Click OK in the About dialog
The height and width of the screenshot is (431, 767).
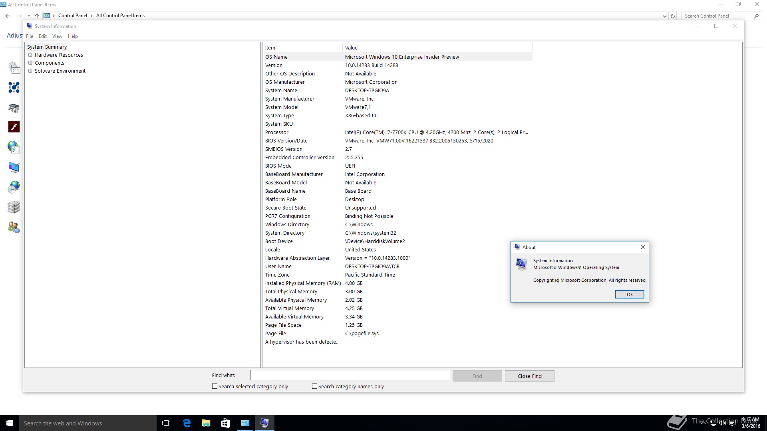(x=630, y=295)
